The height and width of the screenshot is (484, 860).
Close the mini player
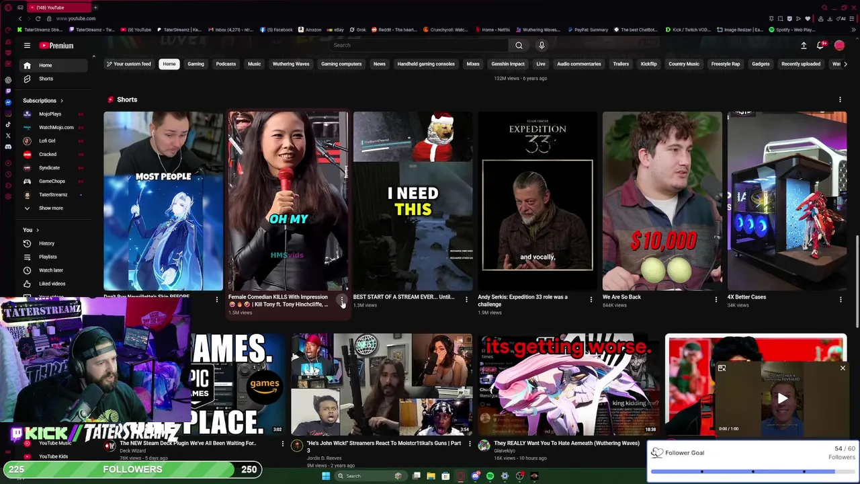pyautogui.click(x=843, y=368)
